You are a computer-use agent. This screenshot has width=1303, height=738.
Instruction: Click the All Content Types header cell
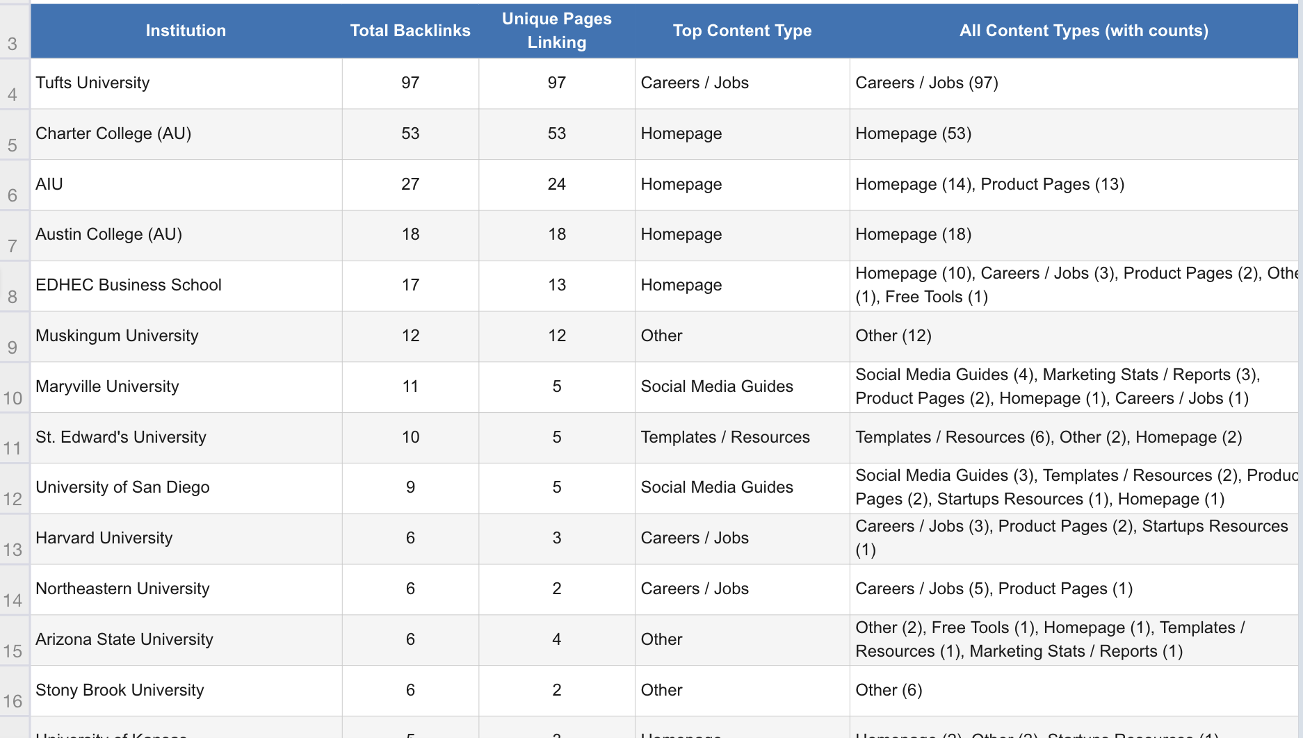(x=1083, y=31)
